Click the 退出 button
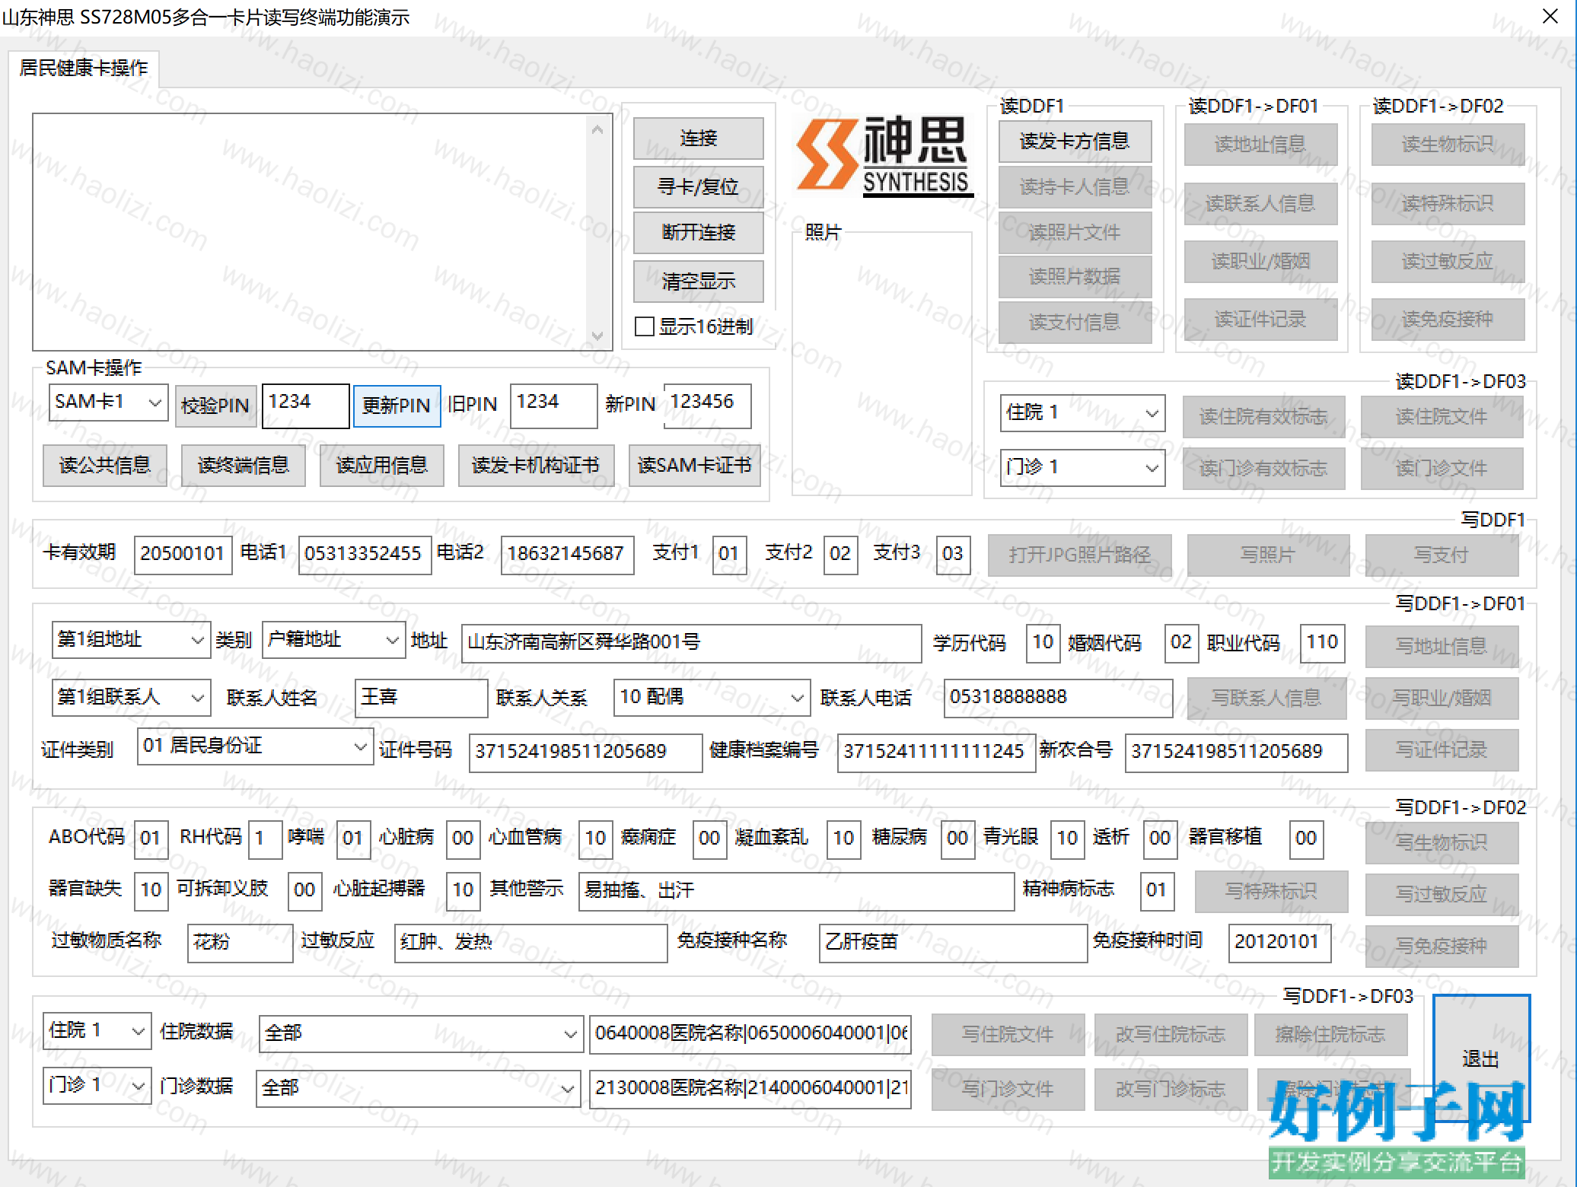 (x=1481, y=1058)
